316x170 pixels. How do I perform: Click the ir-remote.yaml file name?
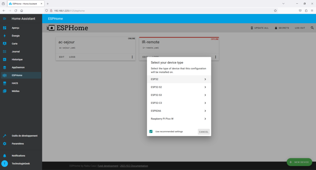[x=151, y=48]
